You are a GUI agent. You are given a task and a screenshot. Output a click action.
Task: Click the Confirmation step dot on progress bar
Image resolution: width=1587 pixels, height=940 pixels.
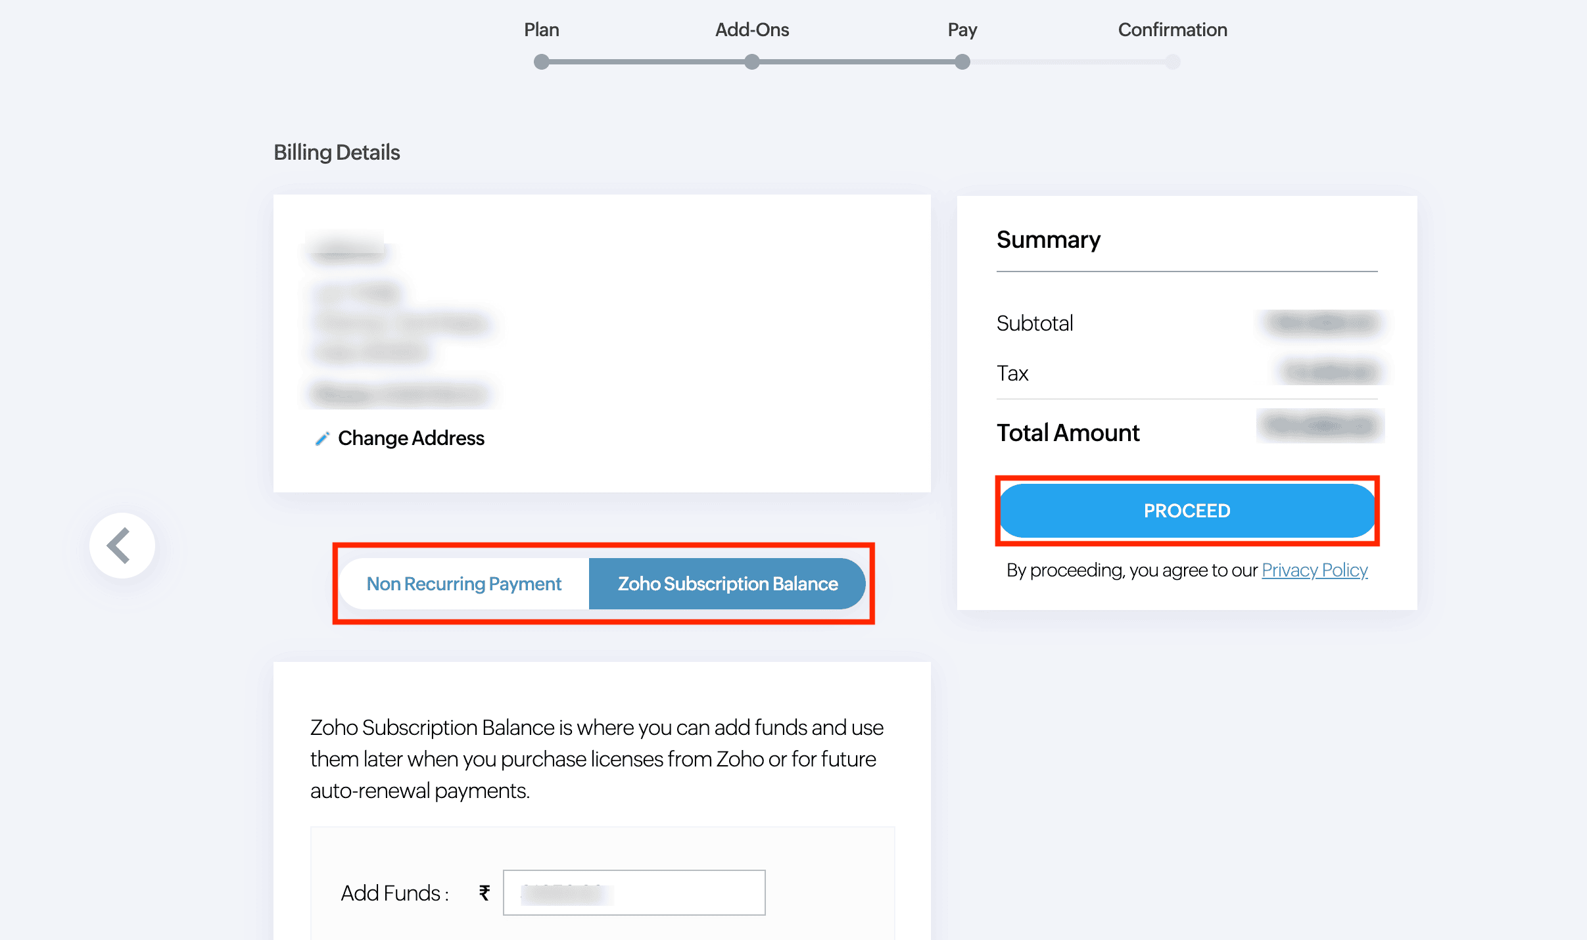(x=1172, y=62)
